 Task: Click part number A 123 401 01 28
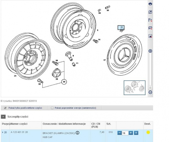point(19,132)
